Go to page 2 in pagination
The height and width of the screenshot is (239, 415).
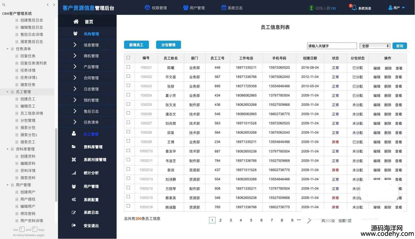tap(220, 220)
